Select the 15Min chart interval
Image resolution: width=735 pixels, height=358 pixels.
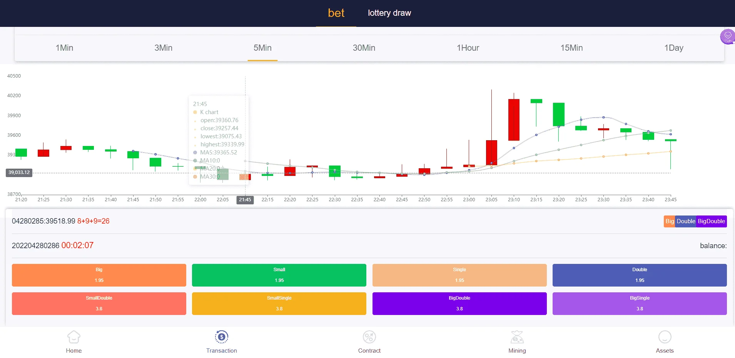pyautogui.click(x=571, y=48)
